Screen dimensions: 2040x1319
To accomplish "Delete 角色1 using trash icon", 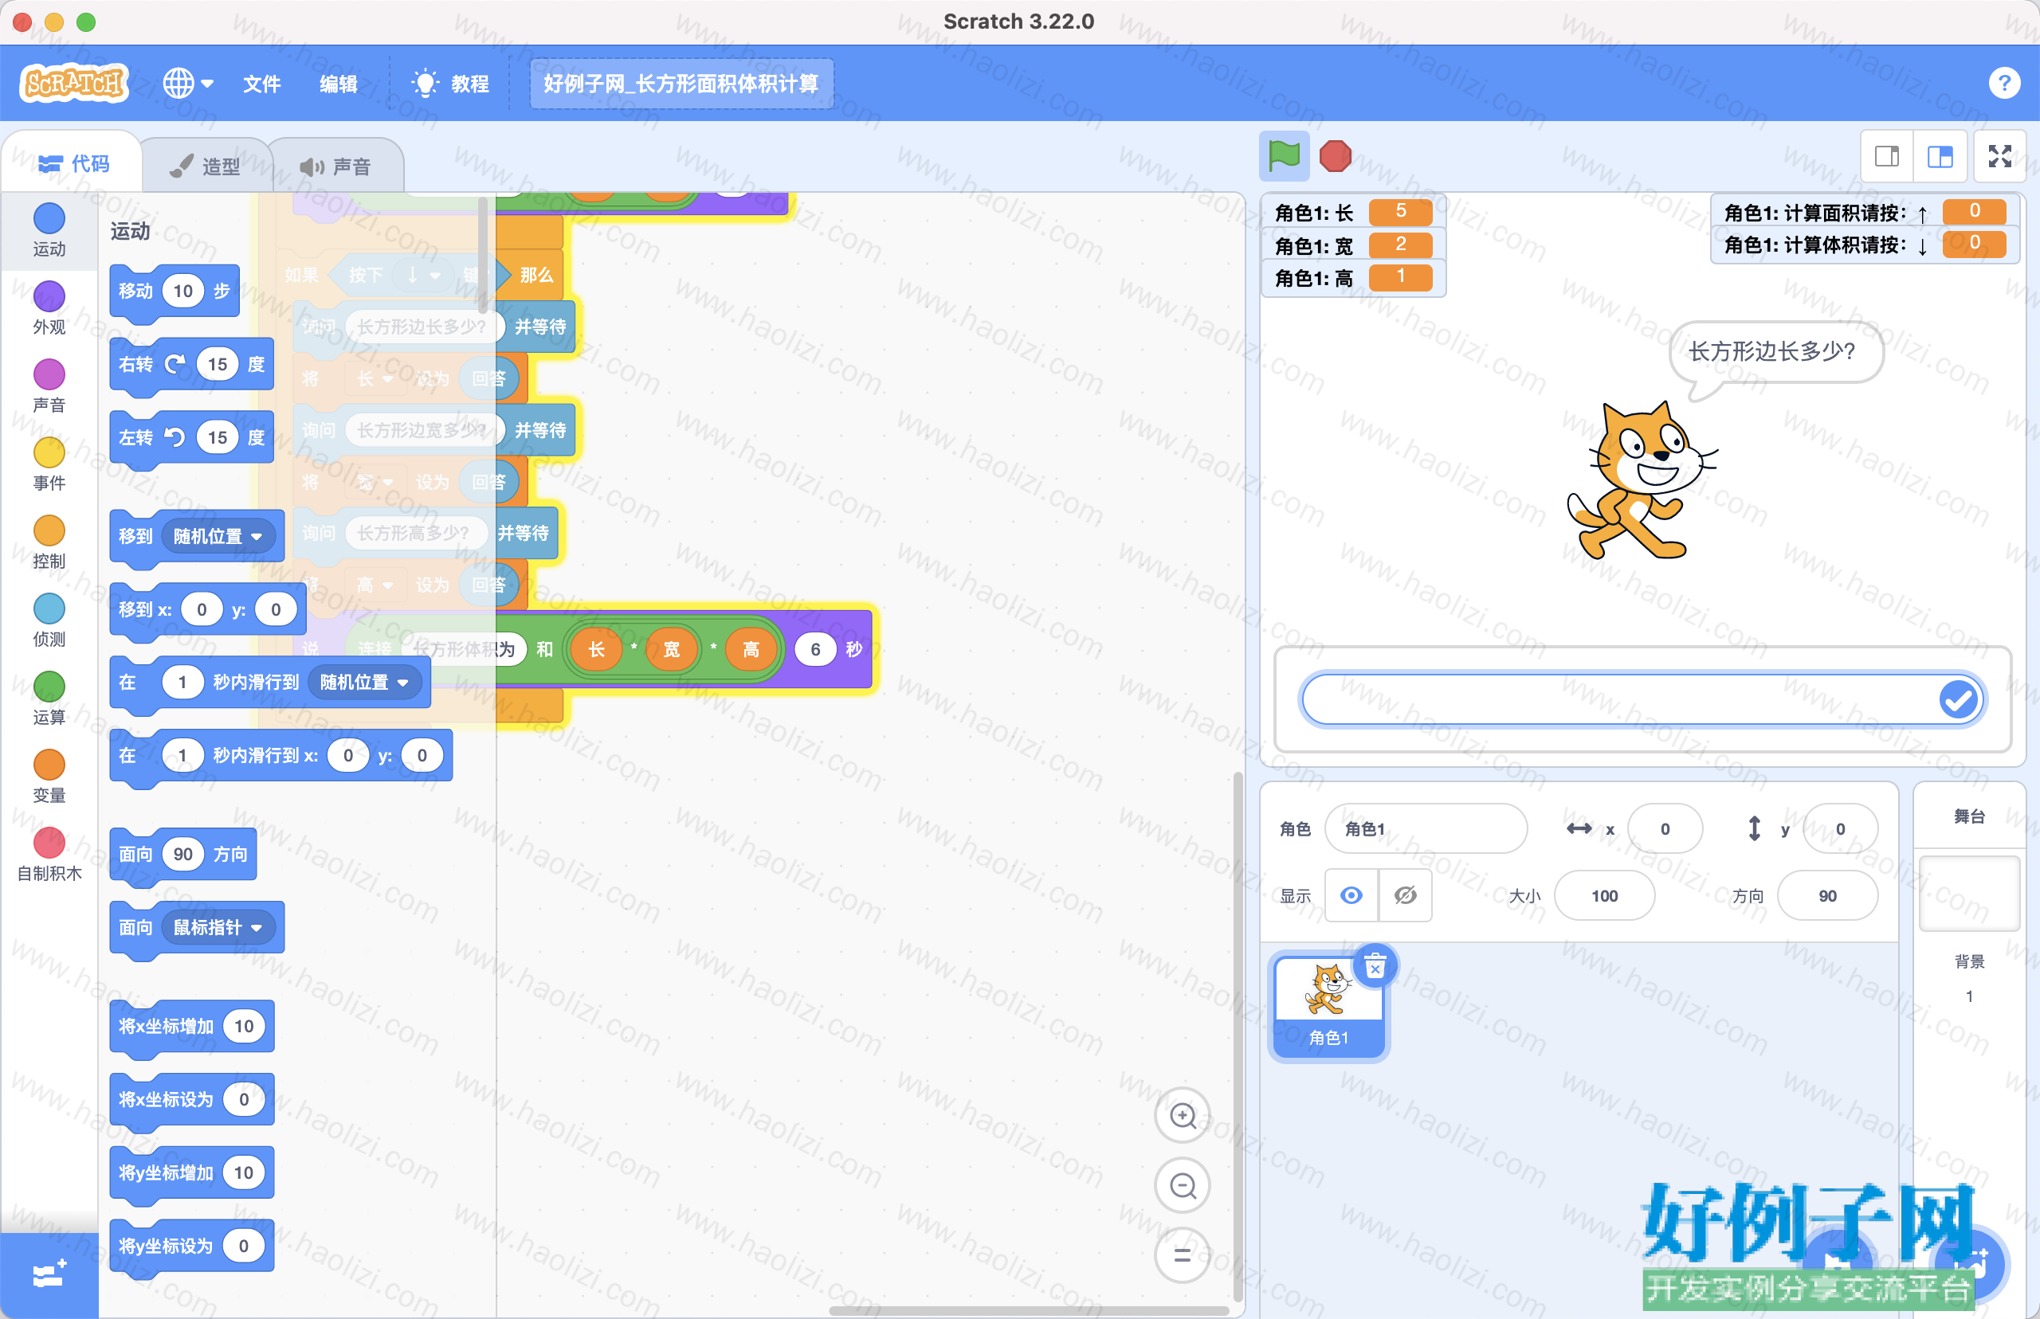I will 1375,966.
